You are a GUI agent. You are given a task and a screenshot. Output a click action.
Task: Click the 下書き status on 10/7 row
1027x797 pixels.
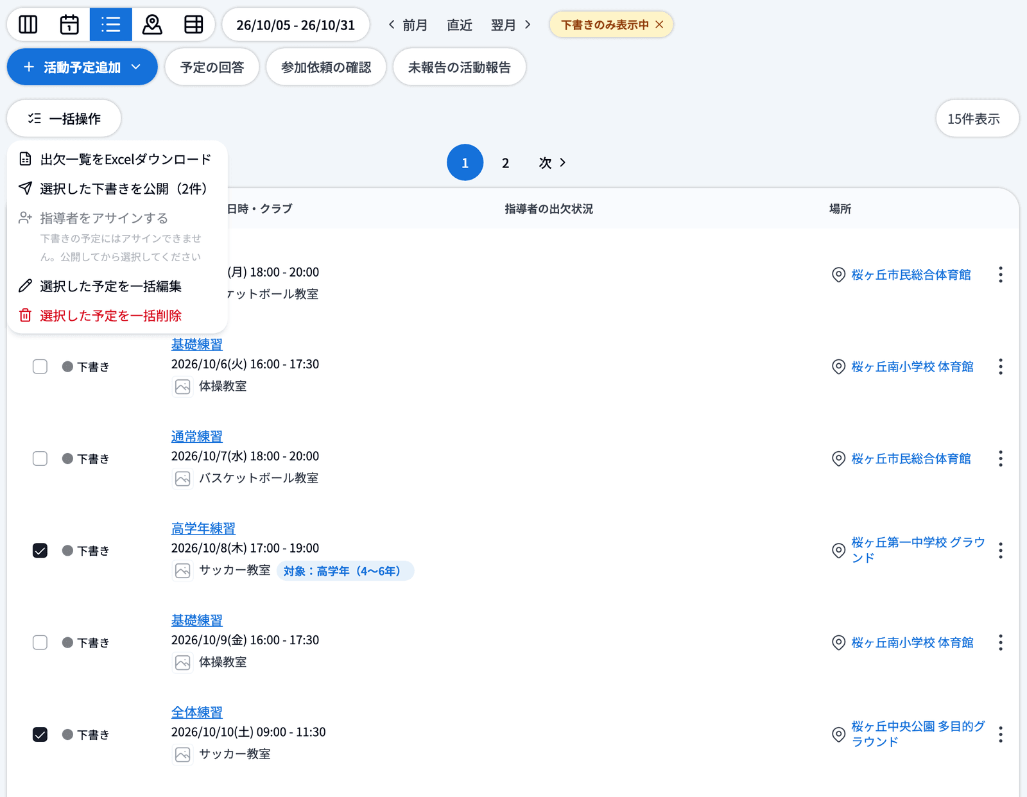(x=86, y=458)
